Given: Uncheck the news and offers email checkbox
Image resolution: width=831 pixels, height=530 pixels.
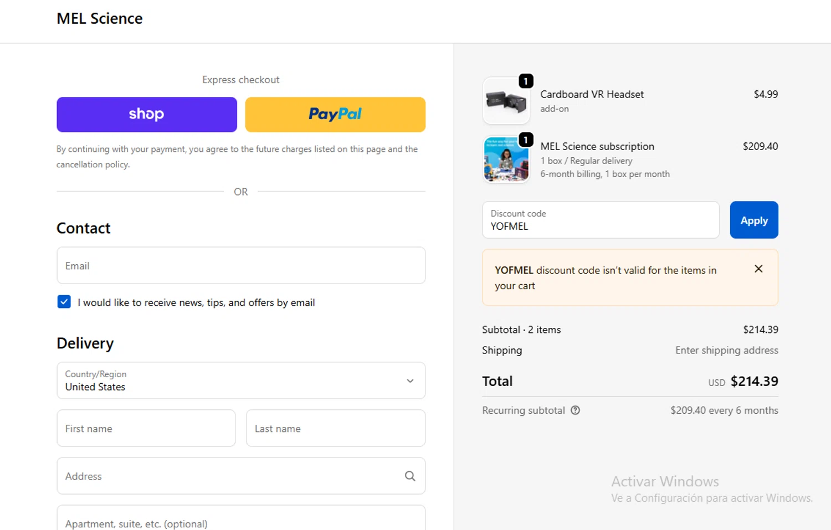Looking at the screenshot, I should 64,302.
